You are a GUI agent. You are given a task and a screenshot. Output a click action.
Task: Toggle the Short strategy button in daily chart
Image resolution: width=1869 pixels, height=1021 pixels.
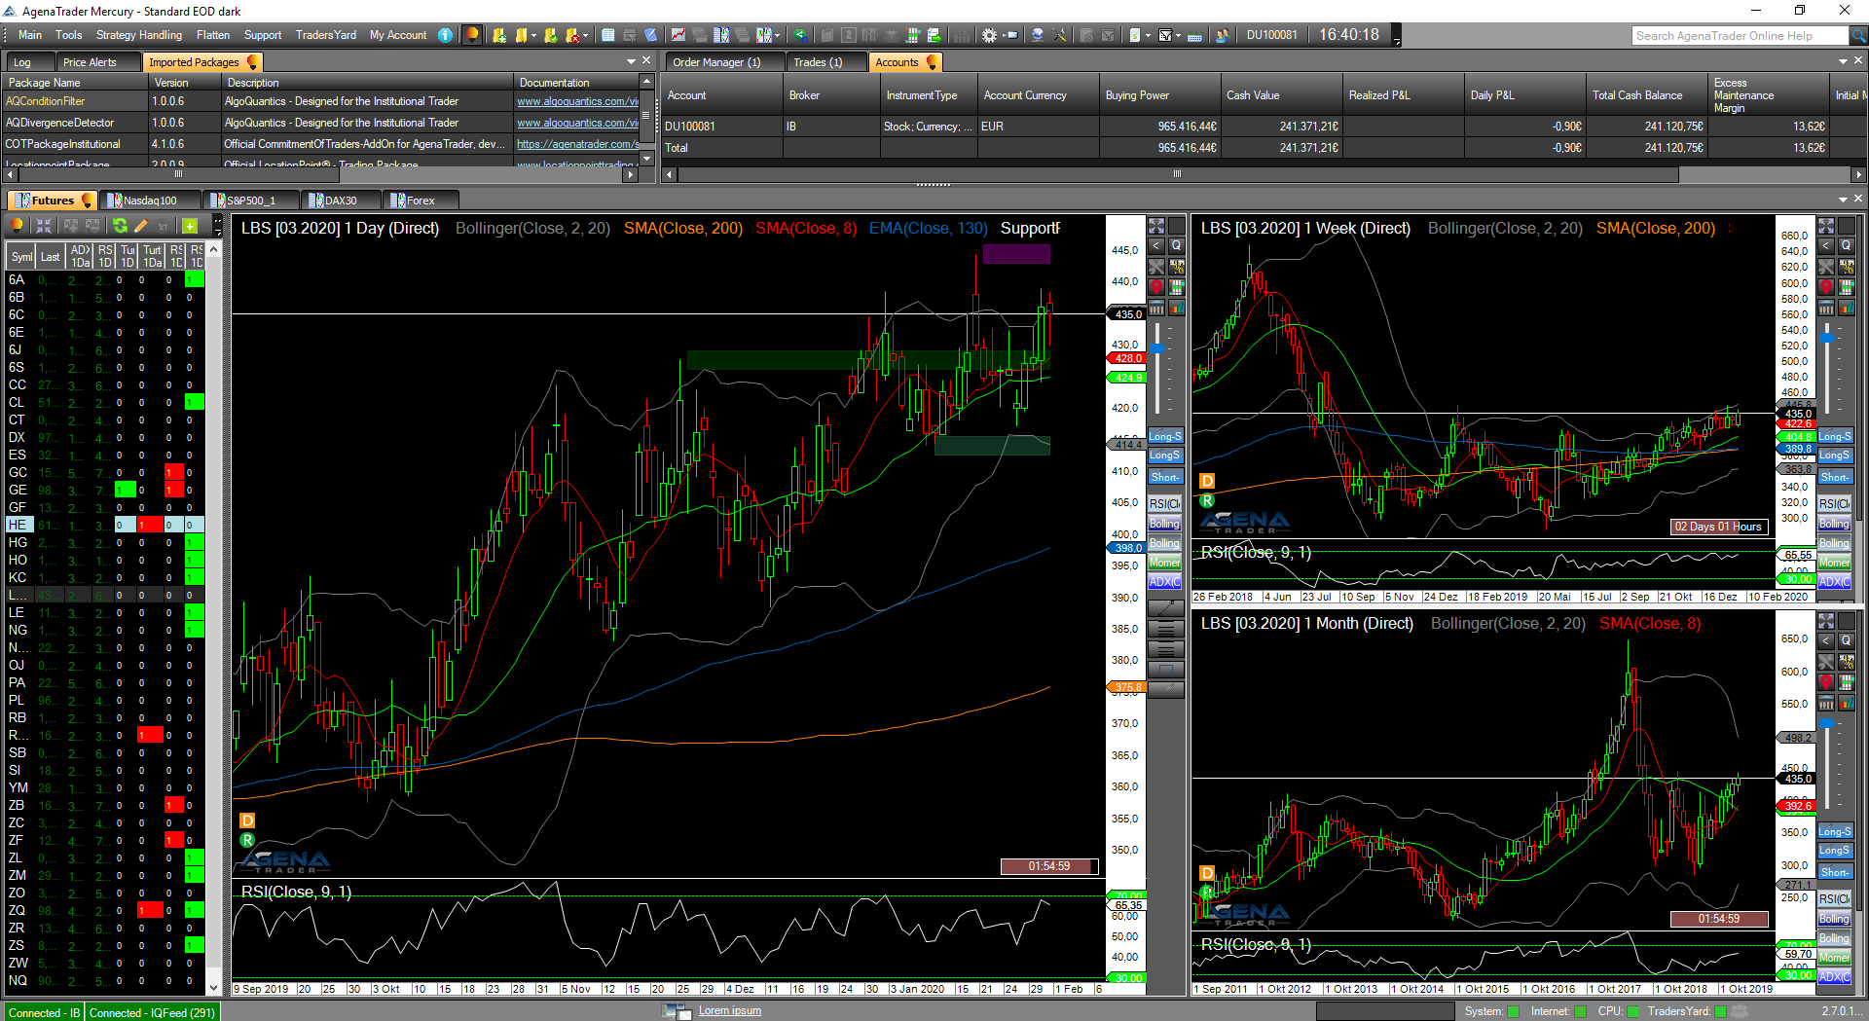click(x=1165, y=477)
